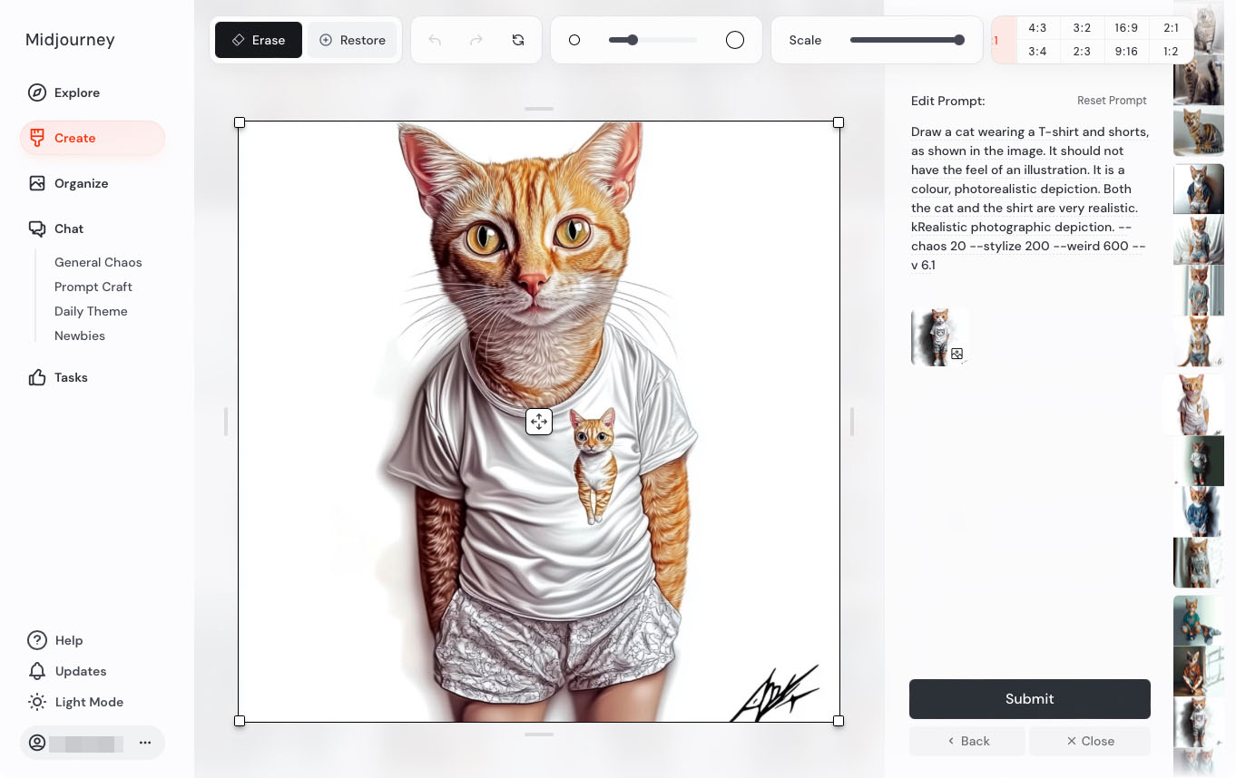
Task: Select the 3:2 aspect ratio
Action: (x=1083, y=28)
